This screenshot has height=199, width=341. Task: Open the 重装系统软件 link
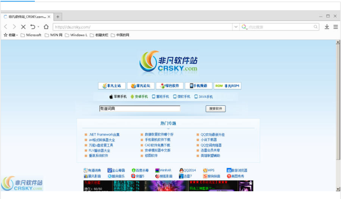click(98, 156)
